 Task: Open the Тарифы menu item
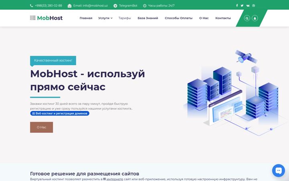pyautogui.click(x=124, y=18)
